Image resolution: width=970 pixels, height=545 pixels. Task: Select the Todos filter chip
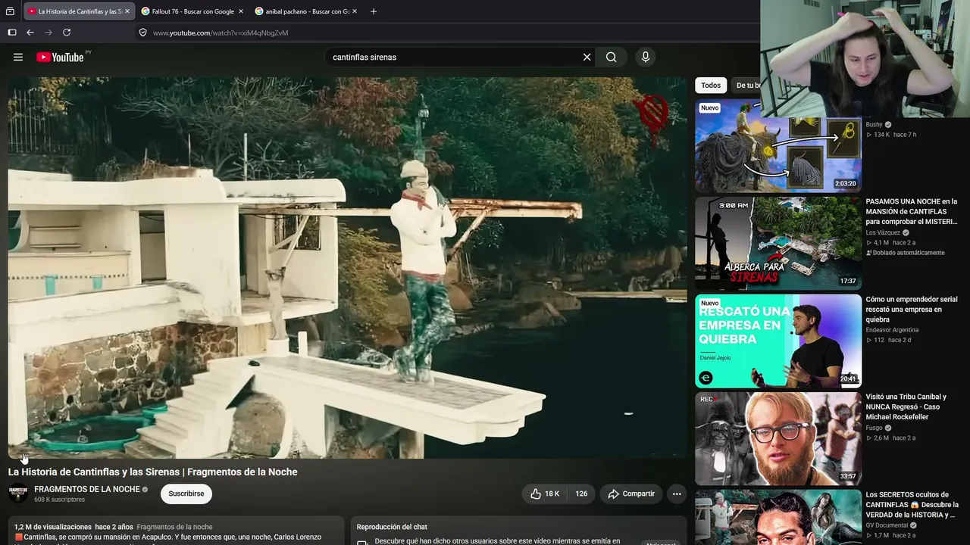[x=711, y=86]
